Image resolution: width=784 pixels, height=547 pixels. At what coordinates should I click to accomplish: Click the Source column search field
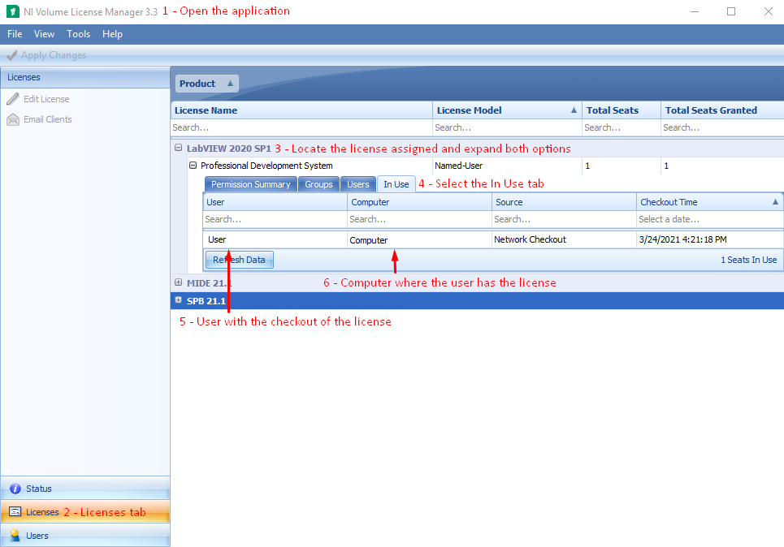click(564, 219)
